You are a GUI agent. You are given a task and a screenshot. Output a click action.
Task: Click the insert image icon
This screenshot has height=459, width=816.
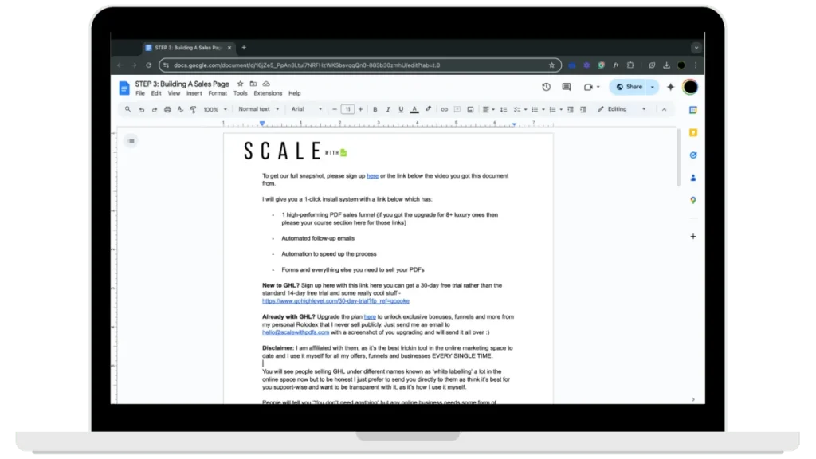click(x=470, y=109)
